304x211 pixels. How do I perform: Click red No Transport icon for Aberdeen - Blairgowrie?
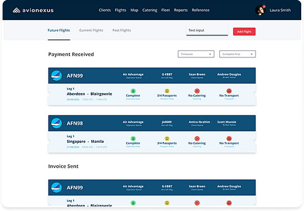229,91
